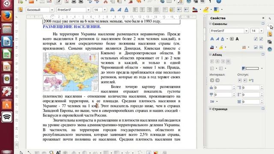Click the sidebar Italic icon
Viewport: 274px width, 154px height.
pyautogui.click(x=217, y=39)
